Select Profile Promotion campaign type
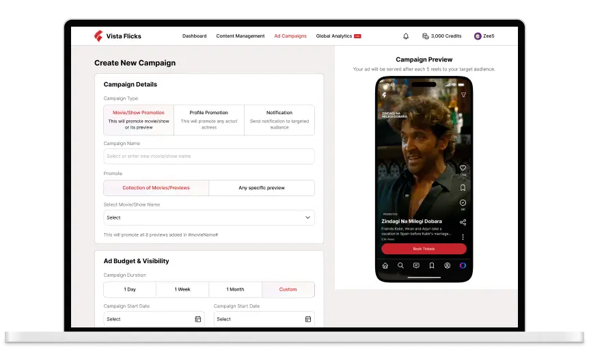This screenshot has height=350, width=589. tap(208, 120)
